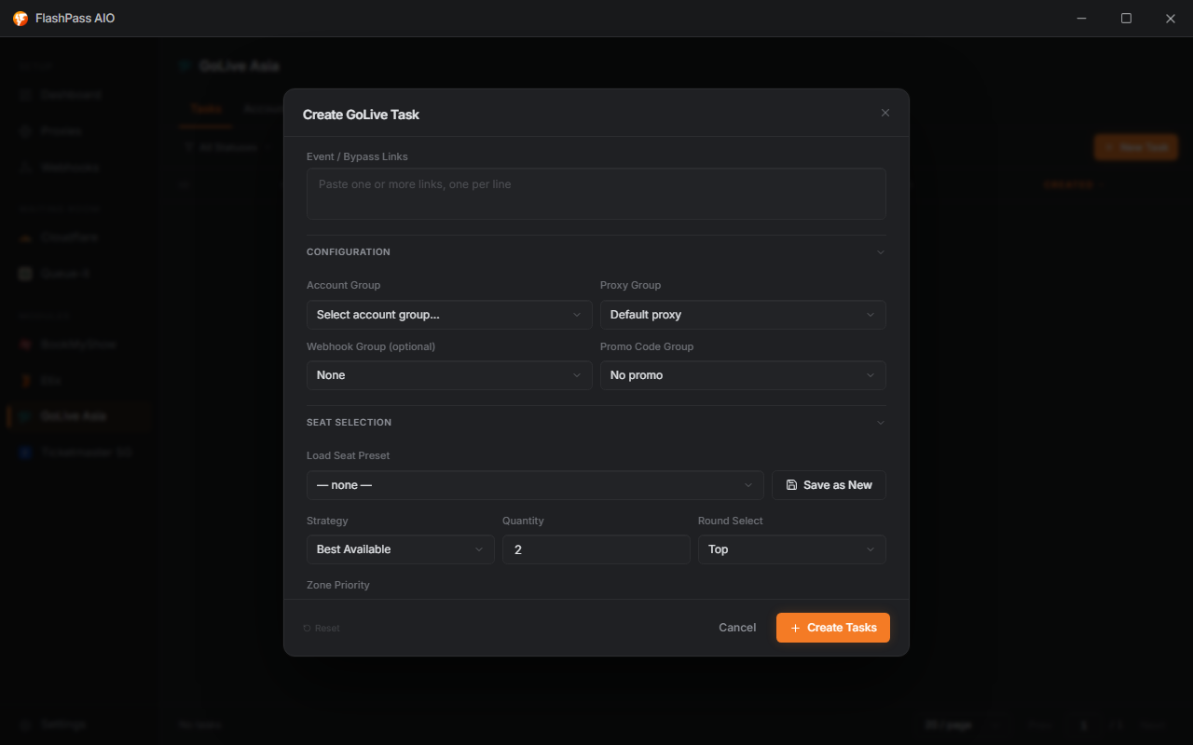Open the Webhook Group dropdown

coord(449,375)
